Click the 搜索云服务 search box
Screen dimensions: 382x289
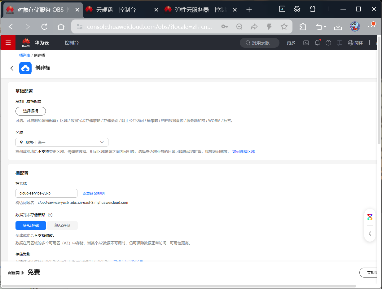click(x=260, y=43)
